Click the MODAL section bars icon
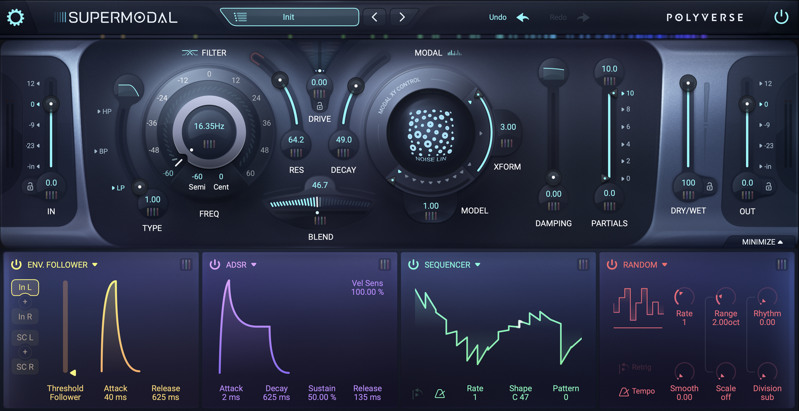The height and width of the screenshot is (411, 799). (454, 53)
